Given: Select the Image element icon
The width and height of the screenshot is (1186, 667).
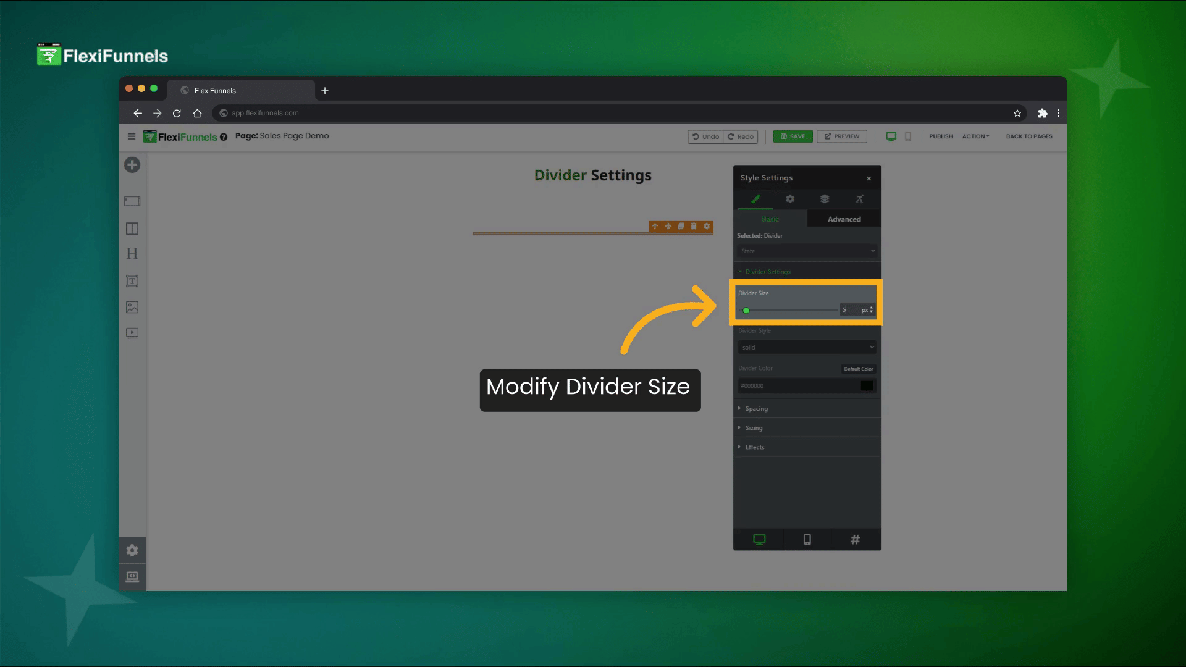Looking at the screenshot, I should 132,307.
